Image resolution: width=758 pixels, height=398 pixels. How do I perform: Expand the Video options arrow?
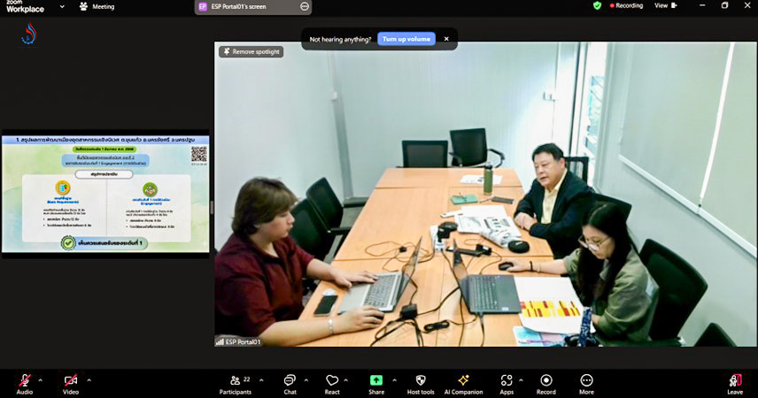[x=89, y=379]
